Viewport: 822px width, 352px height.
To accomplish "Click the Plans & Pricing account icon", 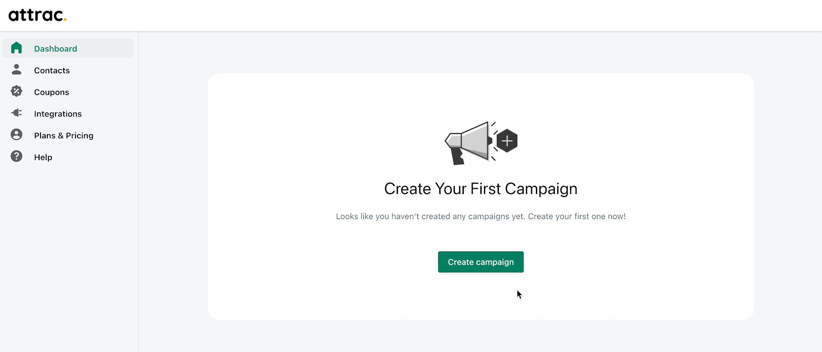I will pos(16,134).
